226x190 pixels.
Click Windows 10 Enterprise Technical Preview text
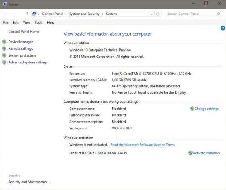click(100, 50)
